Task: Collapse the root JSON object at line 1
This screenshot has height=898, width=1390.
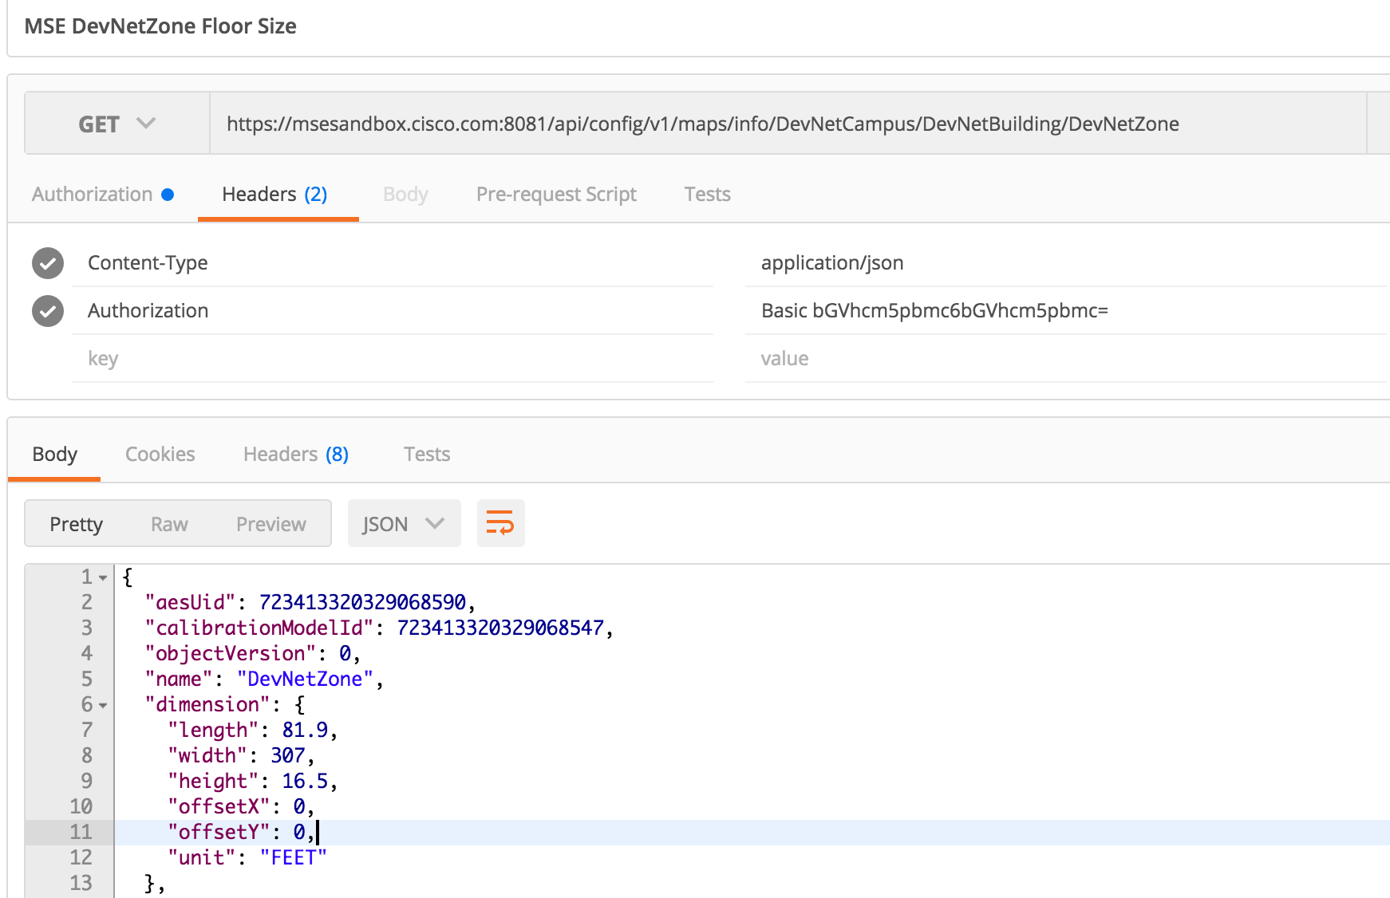Action: pos(103,577)
